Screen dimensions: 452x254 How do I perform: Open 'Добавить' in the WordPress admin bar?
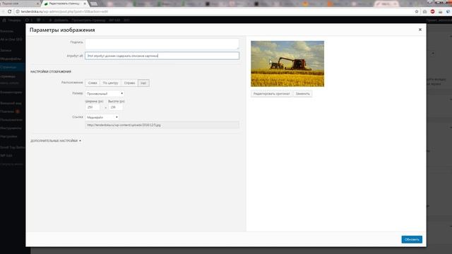point(59,20)
